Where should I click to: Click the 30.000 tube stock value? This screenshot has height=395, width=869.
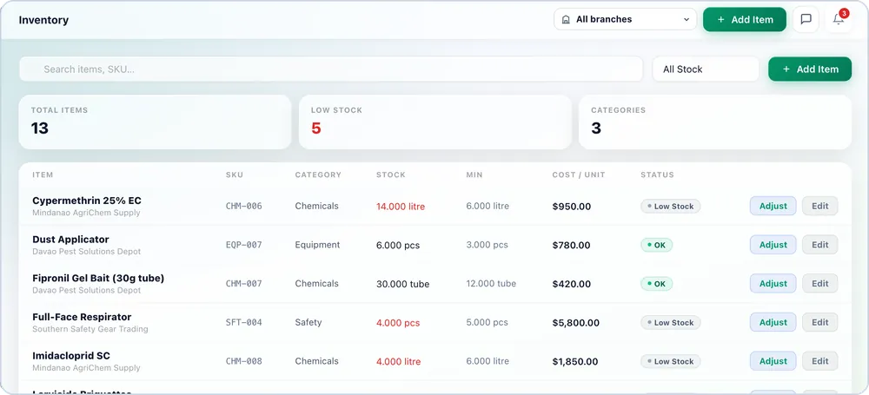(x=403, y=284)
